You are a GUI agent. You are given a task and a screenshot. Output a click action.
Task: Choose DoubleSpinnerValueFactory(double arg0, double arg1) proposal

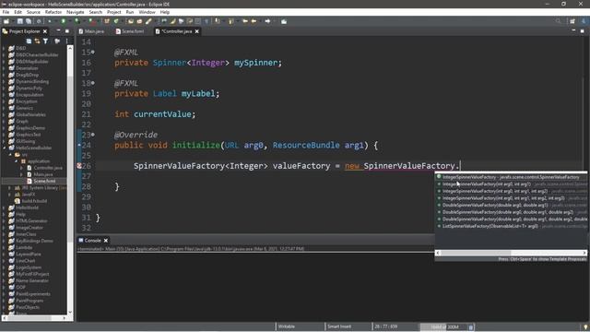(x=511, y=205)
